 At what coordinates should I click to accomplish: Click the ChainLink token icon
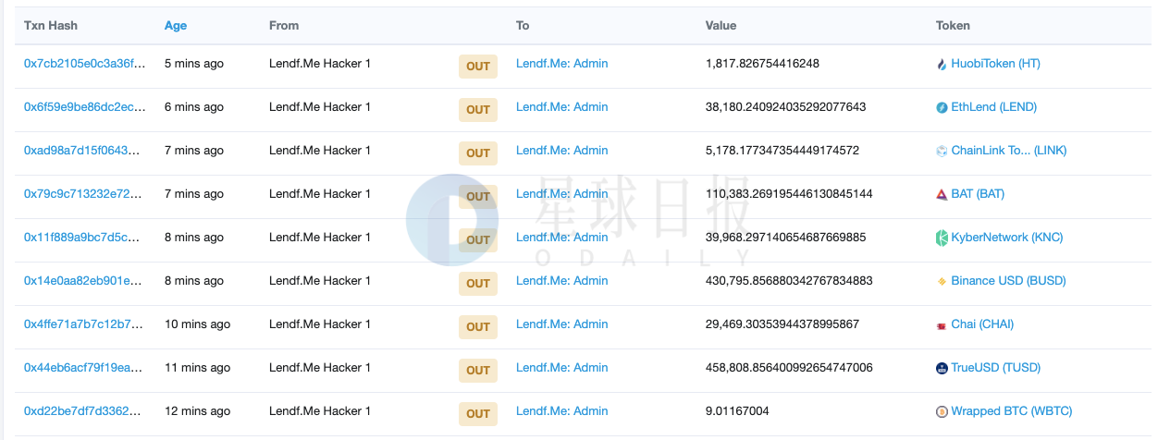point(942,152)
